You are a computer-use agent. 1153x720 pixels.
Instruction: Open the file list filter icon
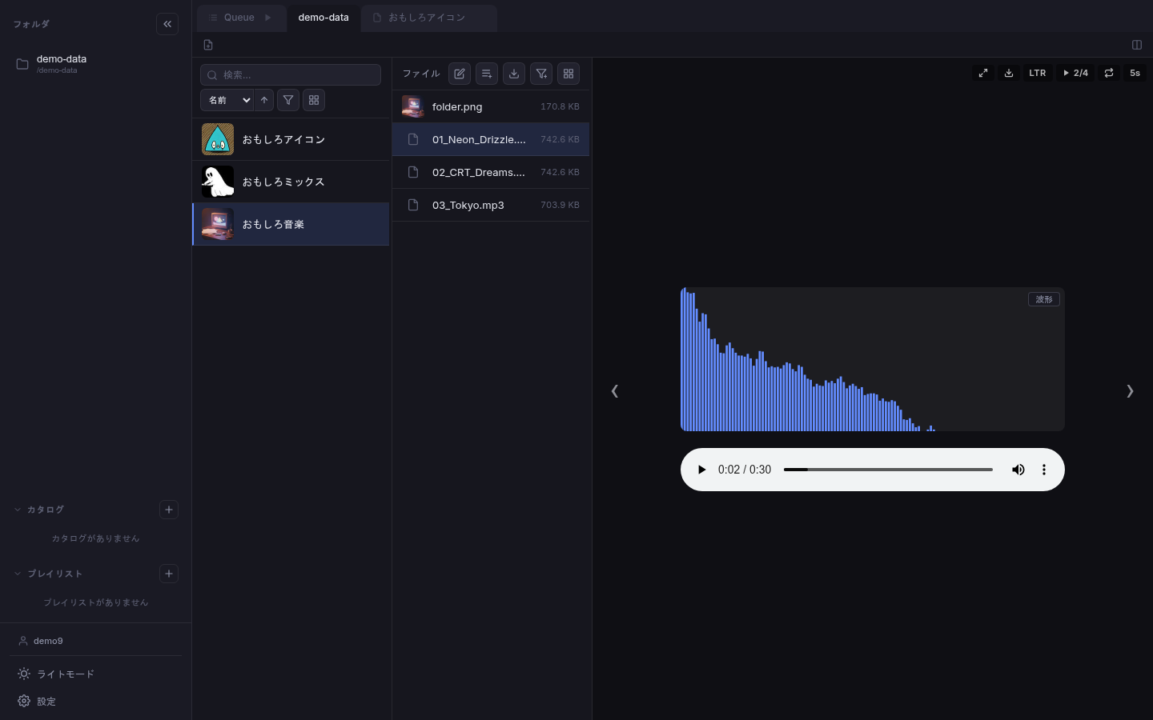[541, 74]
